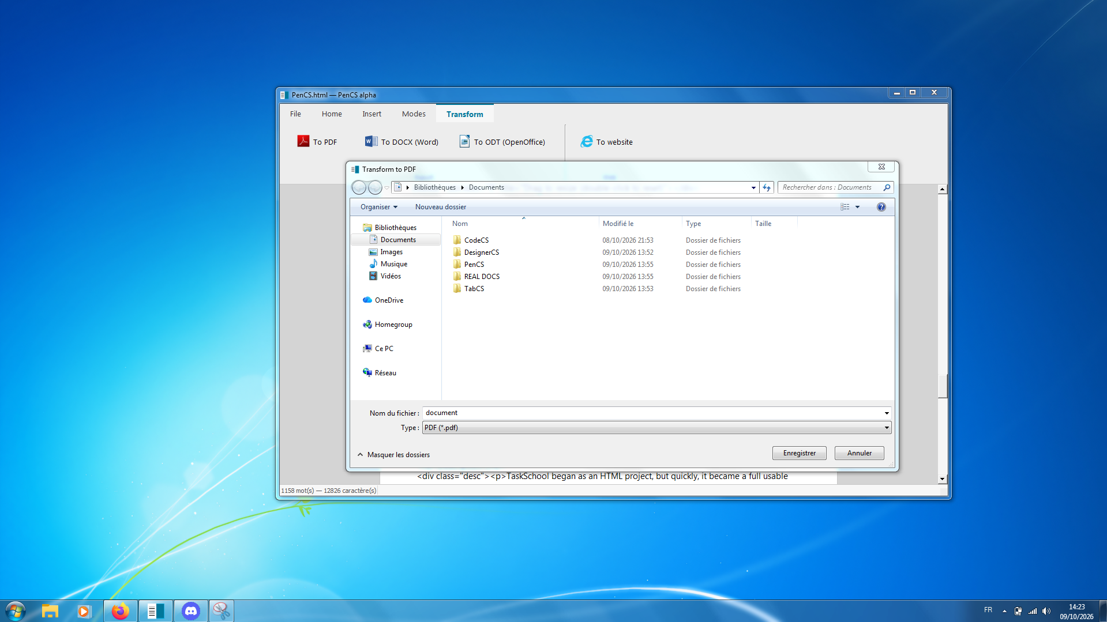The image size is (1107, 622).
Task: Switch to the Home tab
Action: pyautogui.click(x=332, y=114)
